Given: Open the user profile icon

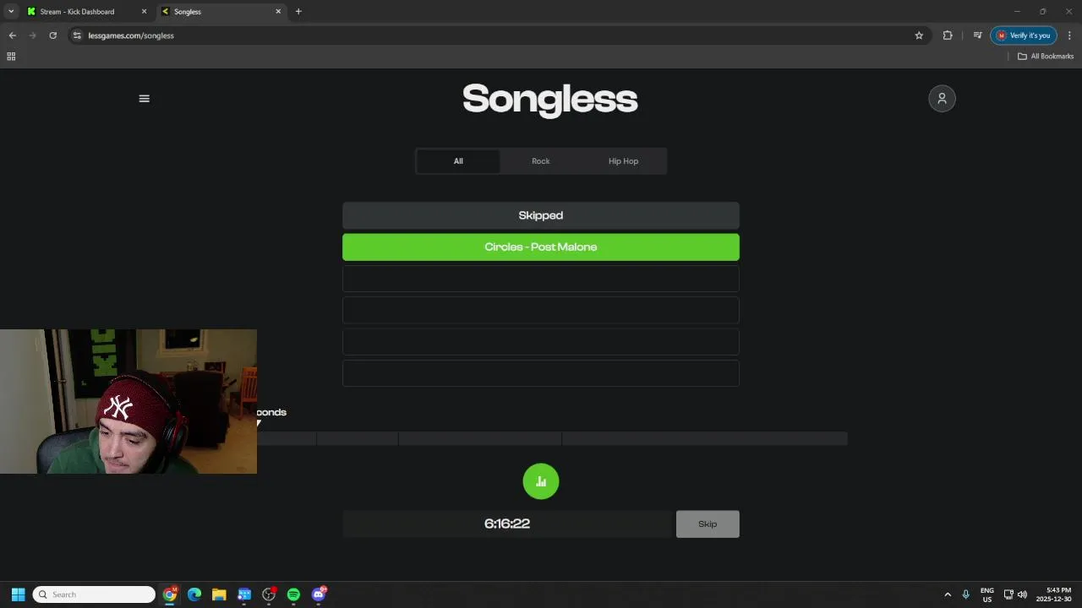Looking at the screenshot, I should tap(942, 99).
